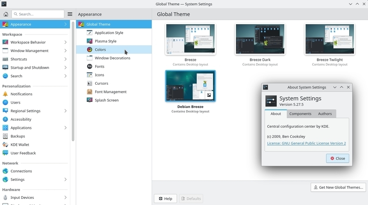The image size is (368, 205).
Task: Open the hamburger menu button
Action: 70,14
